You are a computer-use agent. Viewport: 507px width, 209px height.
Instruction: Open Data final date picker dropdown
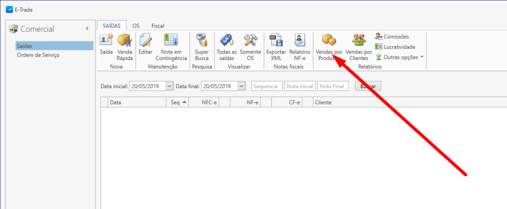tap(242, 86)
